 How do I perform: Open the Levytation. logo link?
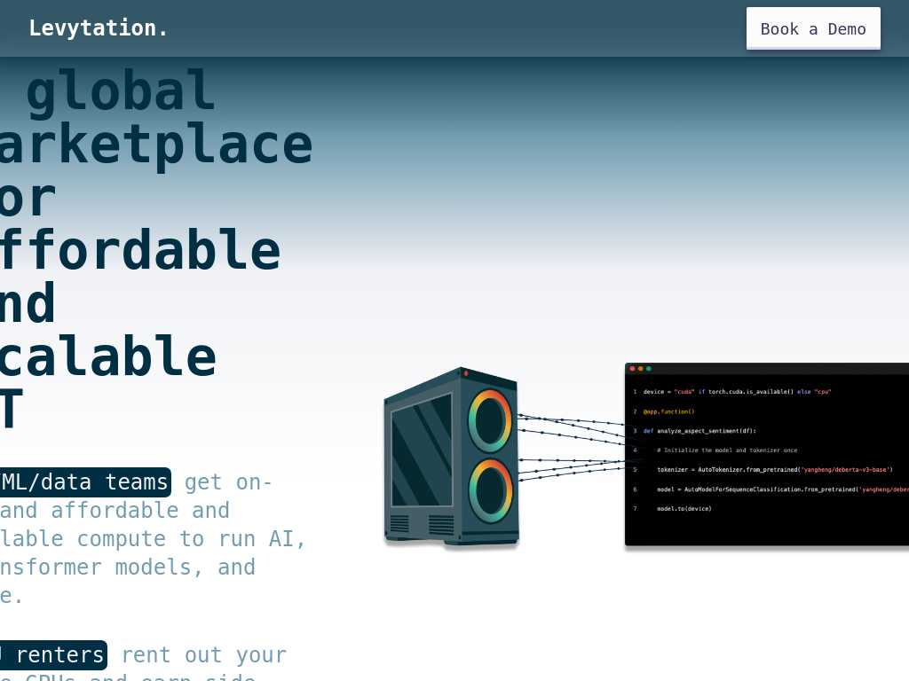tap(98, 27)
